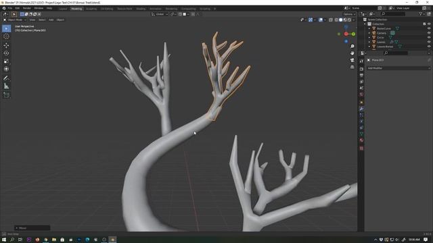Image resolution: width=433 pixels, height=243 pixels.
Task: Expand the Move operator panel
Action: (32, 228)
